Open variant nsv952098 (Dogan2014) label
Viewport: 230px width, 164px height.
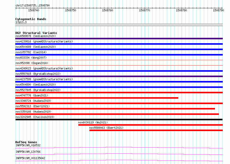(x=32, y=63)
